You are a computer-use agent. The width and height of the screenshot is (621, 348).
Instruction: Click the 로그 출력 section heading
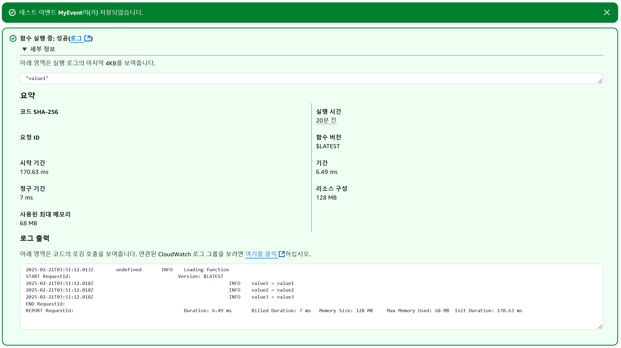click(x=35, y=238)
